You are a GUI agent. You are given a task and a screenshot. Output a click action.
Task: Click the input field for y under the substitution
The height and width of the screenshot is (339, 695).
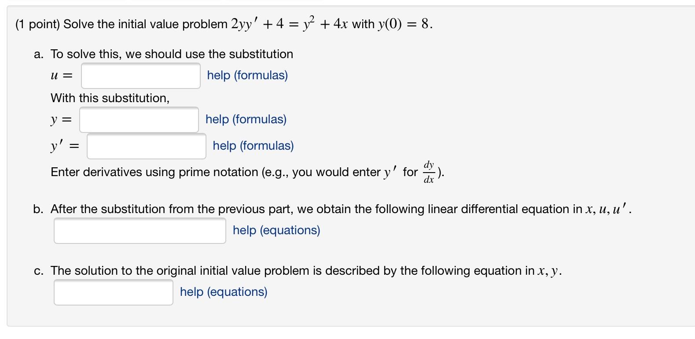(139, 119)
